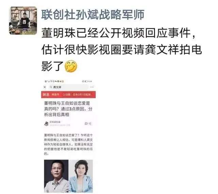This screenshot has height=194, width=218.
Task: Tap the smiling hand-over-mouth emoji
Action: pyautogui.click(x=71, y=66)
